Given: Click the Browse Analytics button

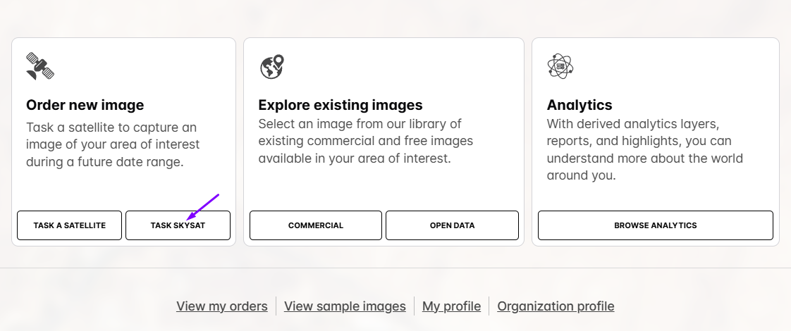Looking at the screenshot, I should [x=655, y=225].
